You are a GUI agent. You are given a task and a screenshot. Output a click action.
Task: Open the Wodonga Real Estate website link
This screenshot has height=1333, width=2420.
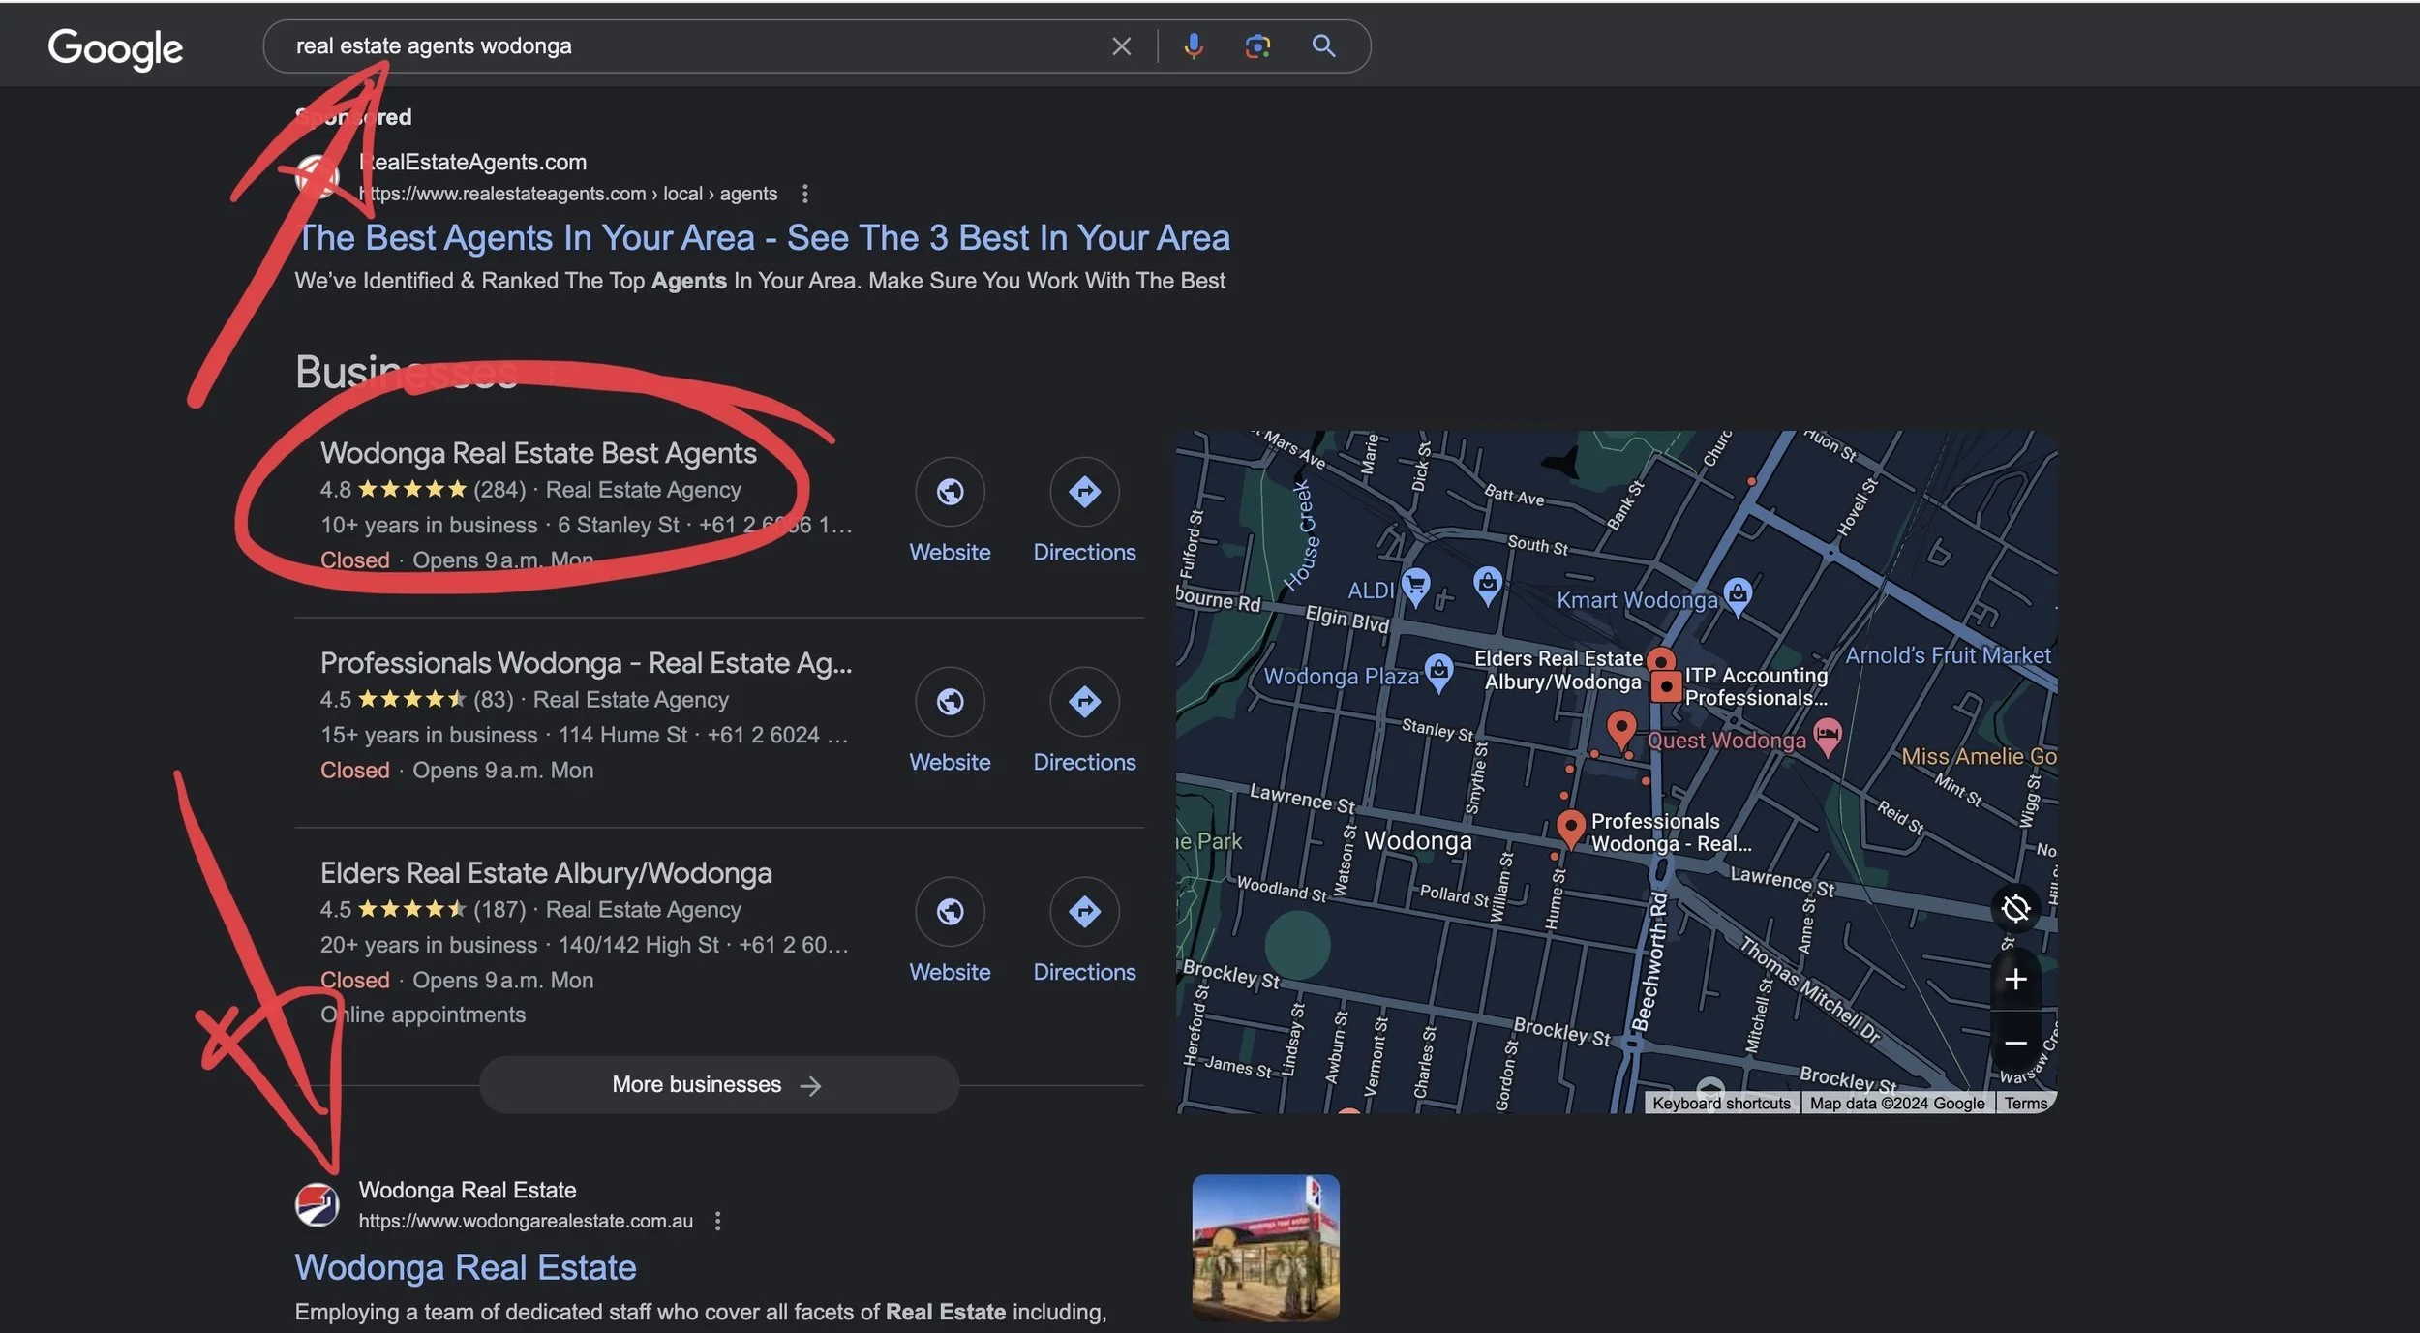point(466,1266)
